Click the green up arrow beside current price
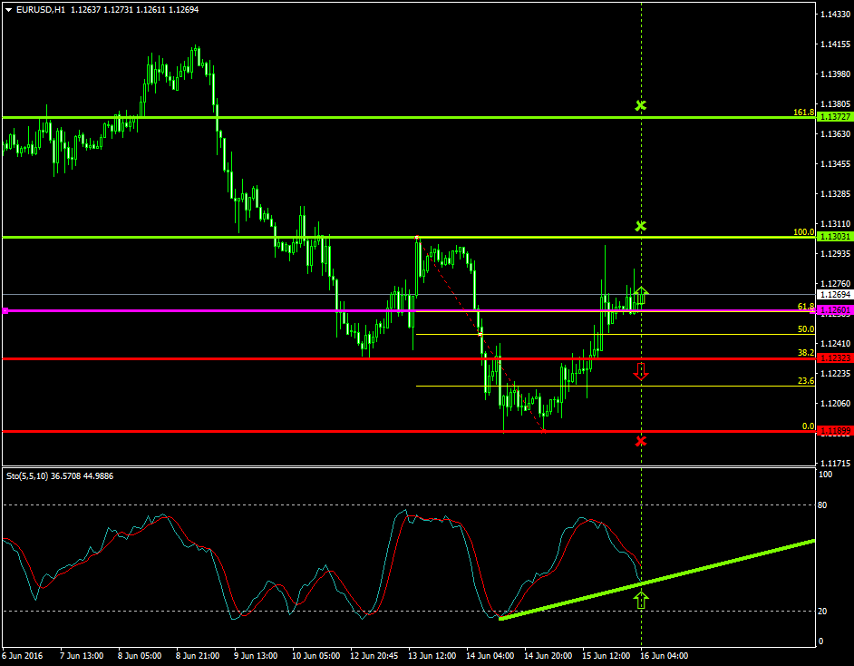 click(x=642, y=292)
